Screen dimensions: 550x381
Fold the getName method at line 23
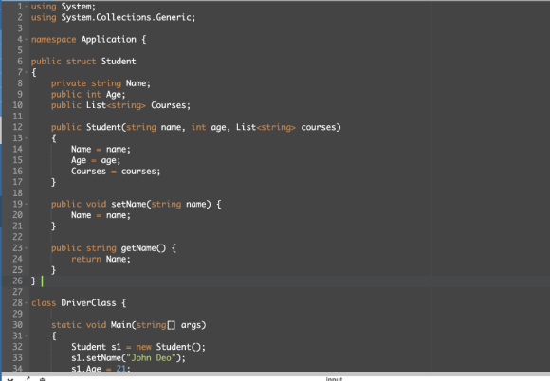coord(27,248)
